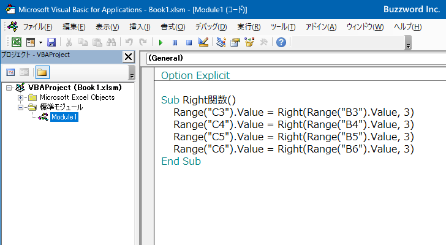Collapse the 標準モジュール folder

20,107
